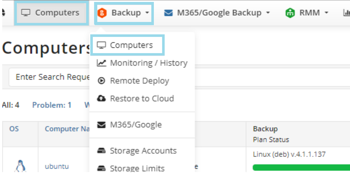
Task: Collapse the Backup dropdown using its caret
Action: click(x=147, y=13)
